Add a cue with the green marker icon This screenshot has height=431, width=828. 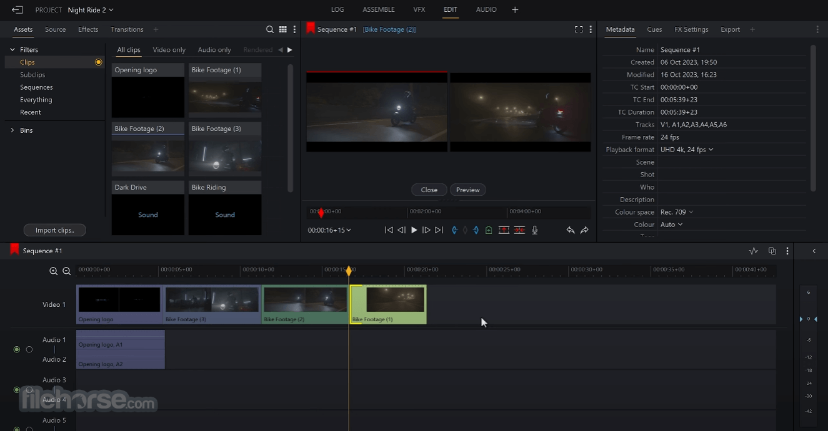489,230
